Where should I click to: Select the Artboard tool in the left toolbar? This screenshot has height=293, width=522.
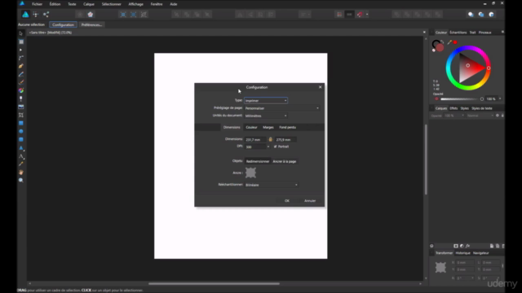[x=21, y=42]
